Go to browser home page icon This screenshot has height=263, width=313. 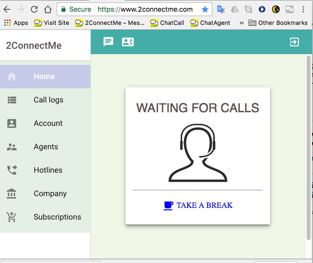48,9
